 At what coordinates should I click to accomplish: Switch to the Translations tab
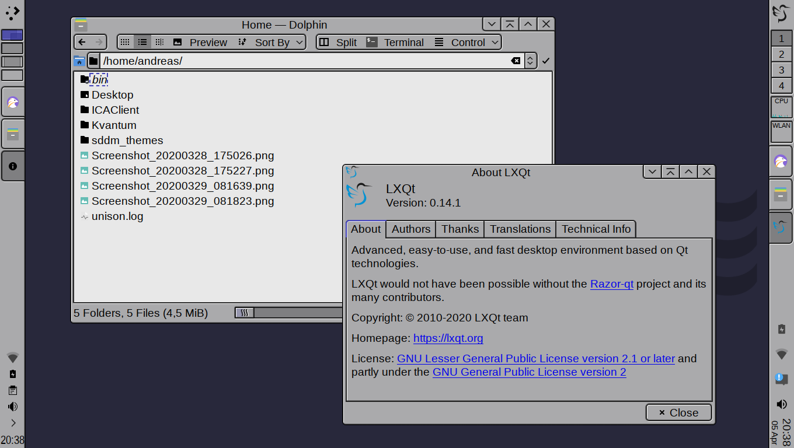(520, 229)
